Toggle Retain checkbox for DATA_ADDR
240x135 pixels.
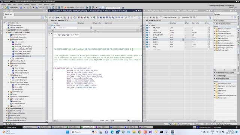(x=208, y=33)
